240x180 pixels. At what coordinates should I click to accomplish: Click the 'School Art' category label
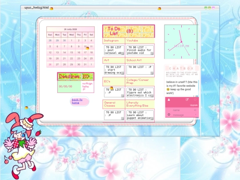point(134,60)
